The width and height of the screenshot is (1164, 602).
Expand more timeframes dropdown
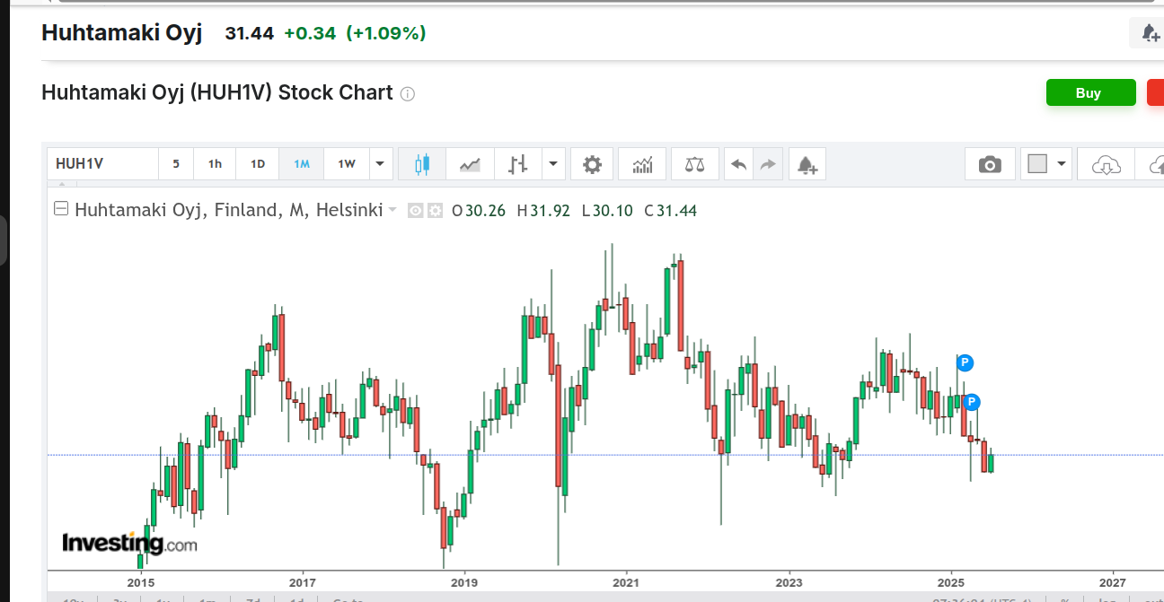pyautogui.click(x=381, y=164)
